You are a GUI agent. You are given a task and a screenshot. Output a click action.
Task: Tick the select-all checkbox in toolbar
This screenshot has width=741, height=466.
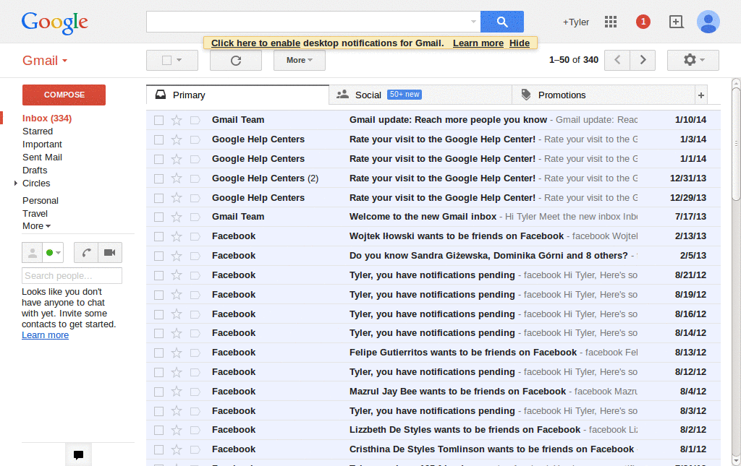tap(166, 61)
